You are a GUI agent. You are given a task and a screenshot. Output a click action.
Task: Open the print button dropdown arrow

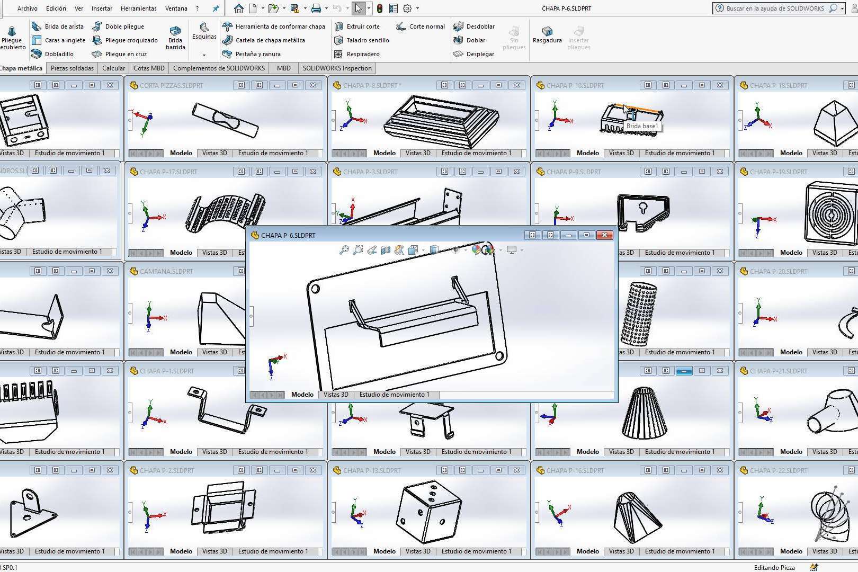tap(326, 8)
